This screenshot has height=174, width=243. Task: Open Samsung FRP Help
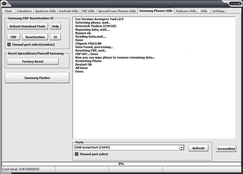pyautogui.click(x=55, y=26)
